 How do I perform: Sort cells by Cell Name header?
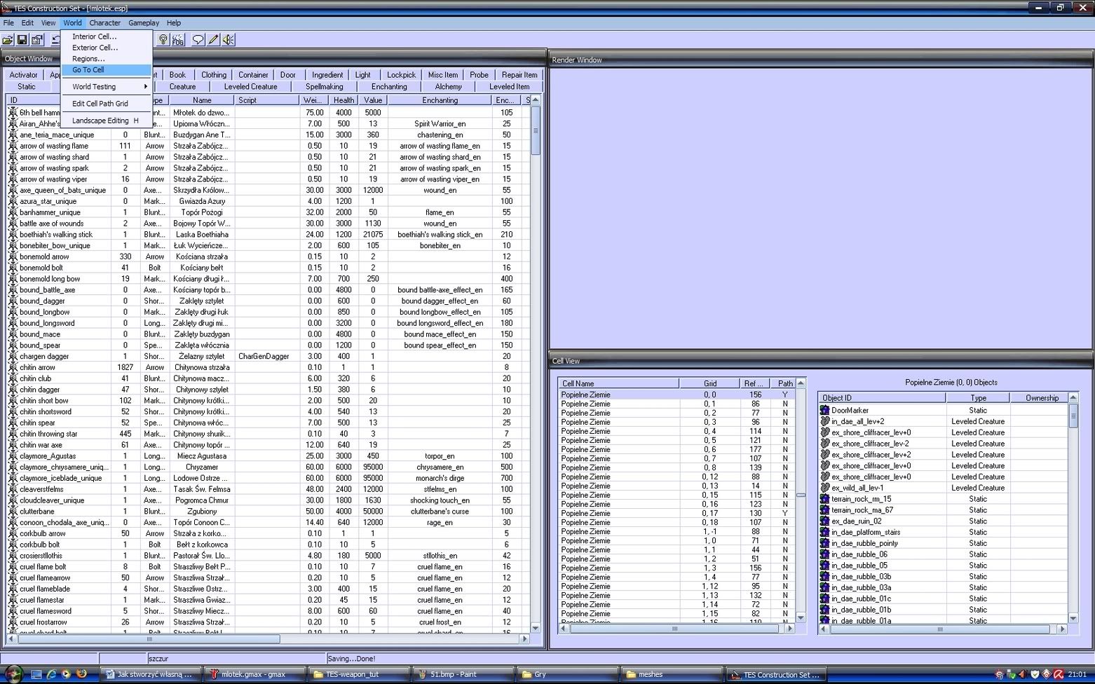click(619, 383)
